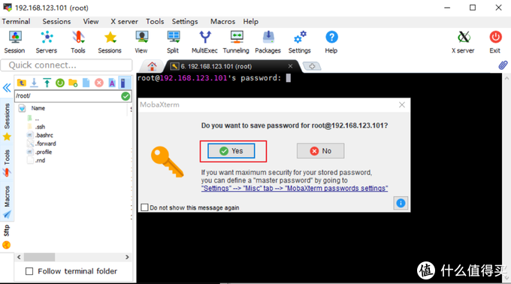The height and width of the screenshot is (284, 511).
Task: Close the 192.168.123.101 terminal tab
Action: tap(290, 66)
